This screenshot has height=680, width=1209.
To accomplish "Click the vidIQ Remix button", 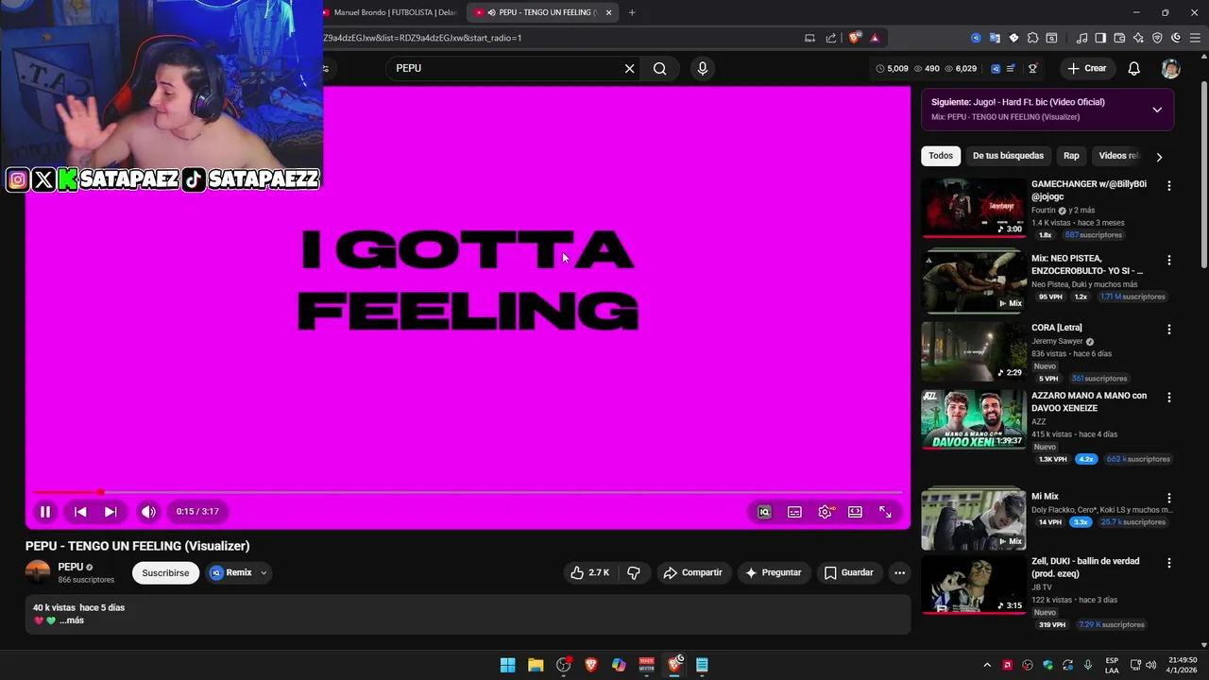I will [231, 572].
